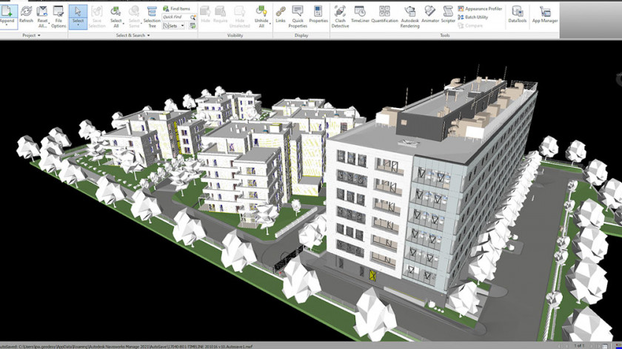Click the Compare tool

point(470,26)
